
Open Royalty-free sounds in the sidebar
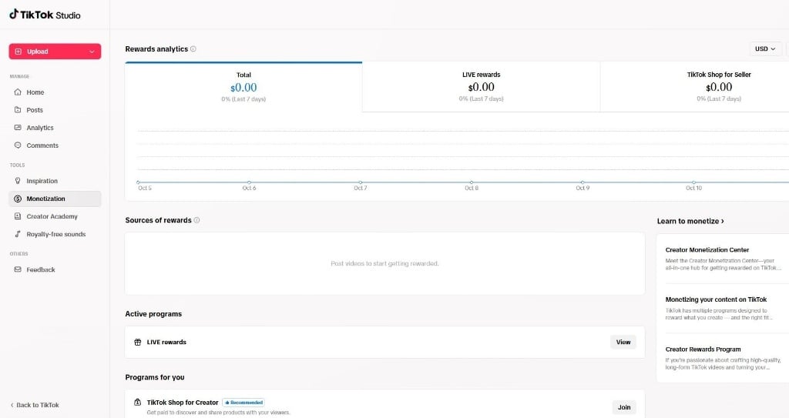tap(55, 234)
